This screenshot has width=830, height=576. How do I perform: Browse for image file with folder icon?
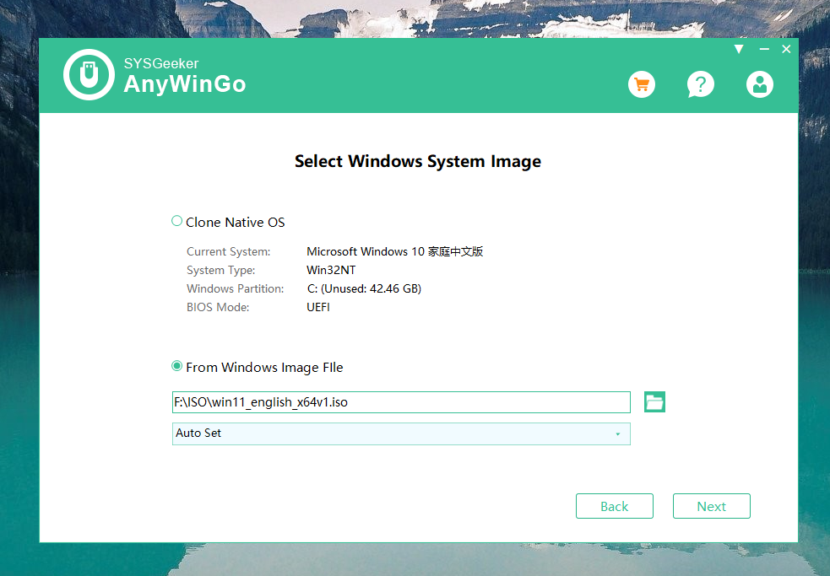pyautogui.click(x=654, y=402)
